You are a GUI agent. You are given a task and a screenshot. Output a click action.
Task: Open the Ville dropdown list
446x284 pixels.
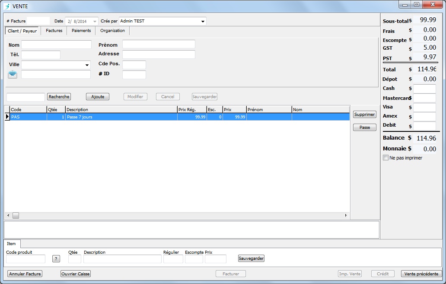(x=86, y=65)
